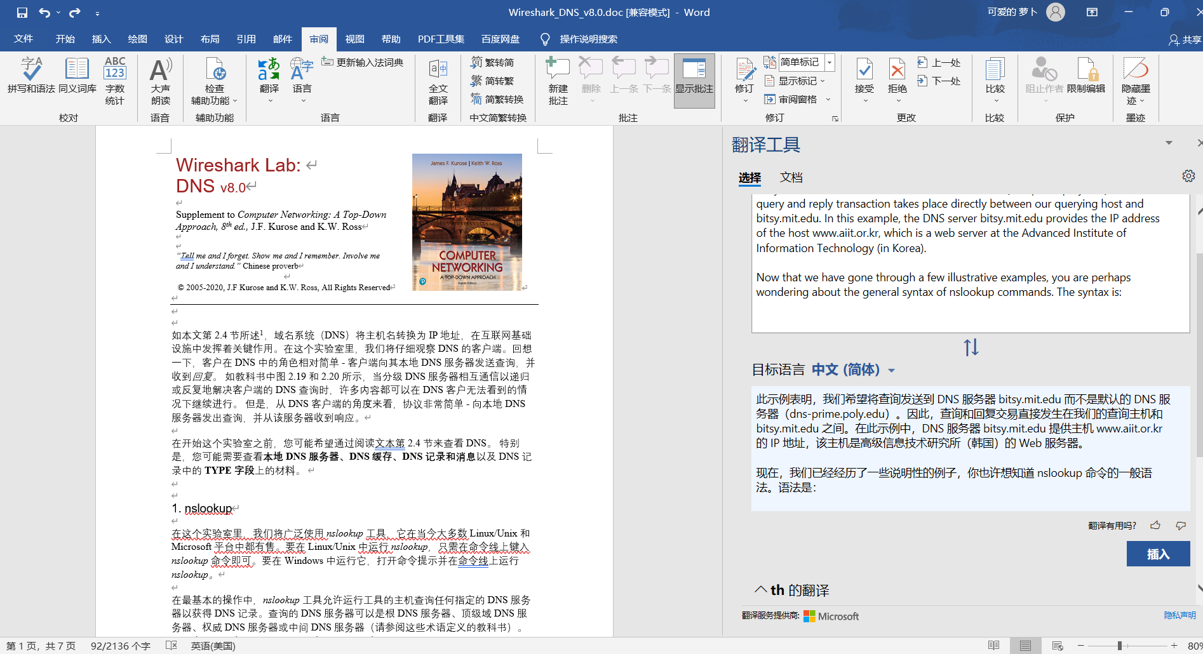The image size is (1203, 654).
Task: Expand the 审阅窗格 dropdown arrow
Action: point(828,99)
